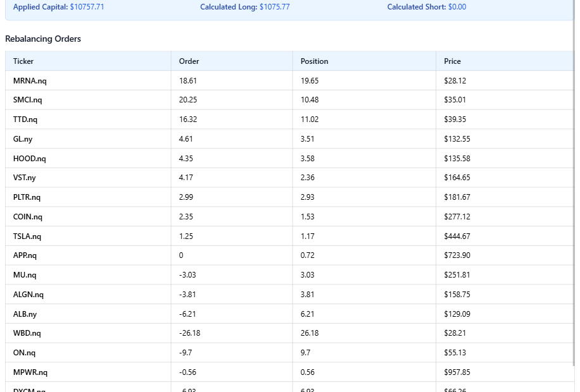The image size is (580, 392).
Task: Click the PLTR.nq price $181.67
Action: tap(457, 197)
